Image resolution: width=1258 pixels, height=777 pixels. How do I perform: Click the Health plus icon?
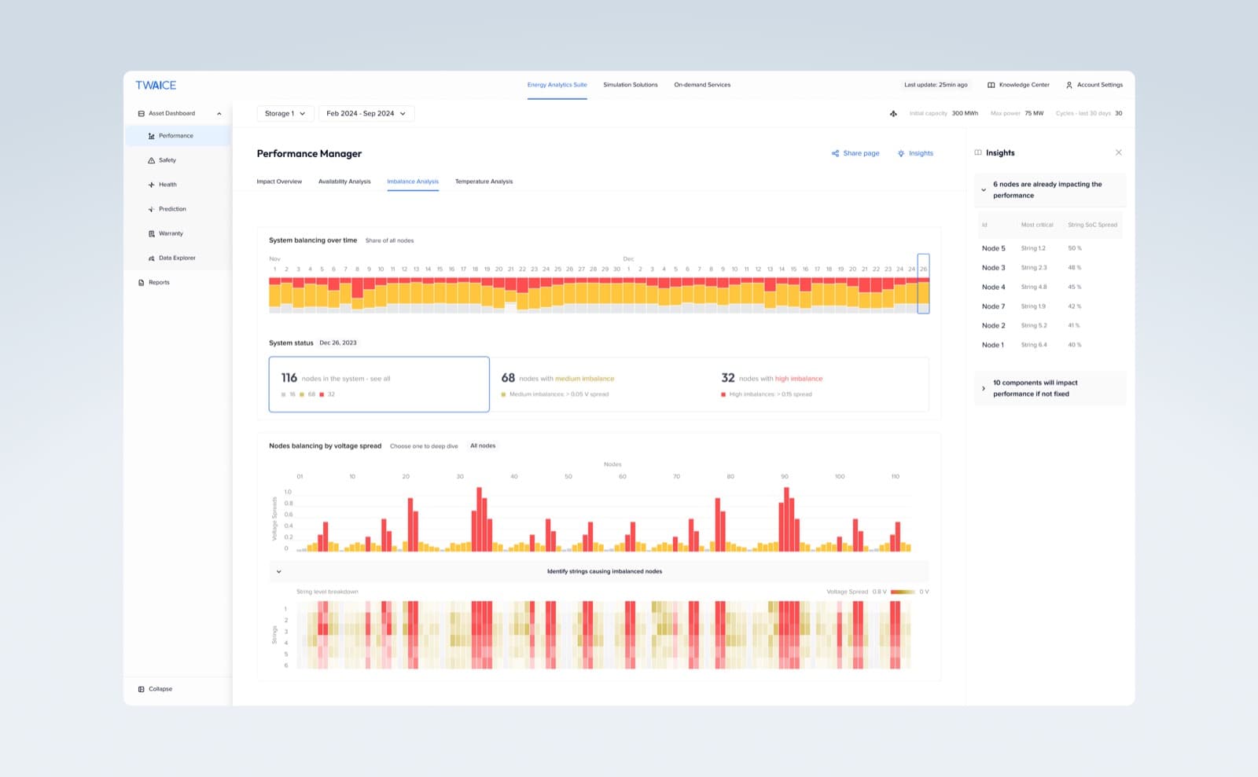click(x=152, y=185)
